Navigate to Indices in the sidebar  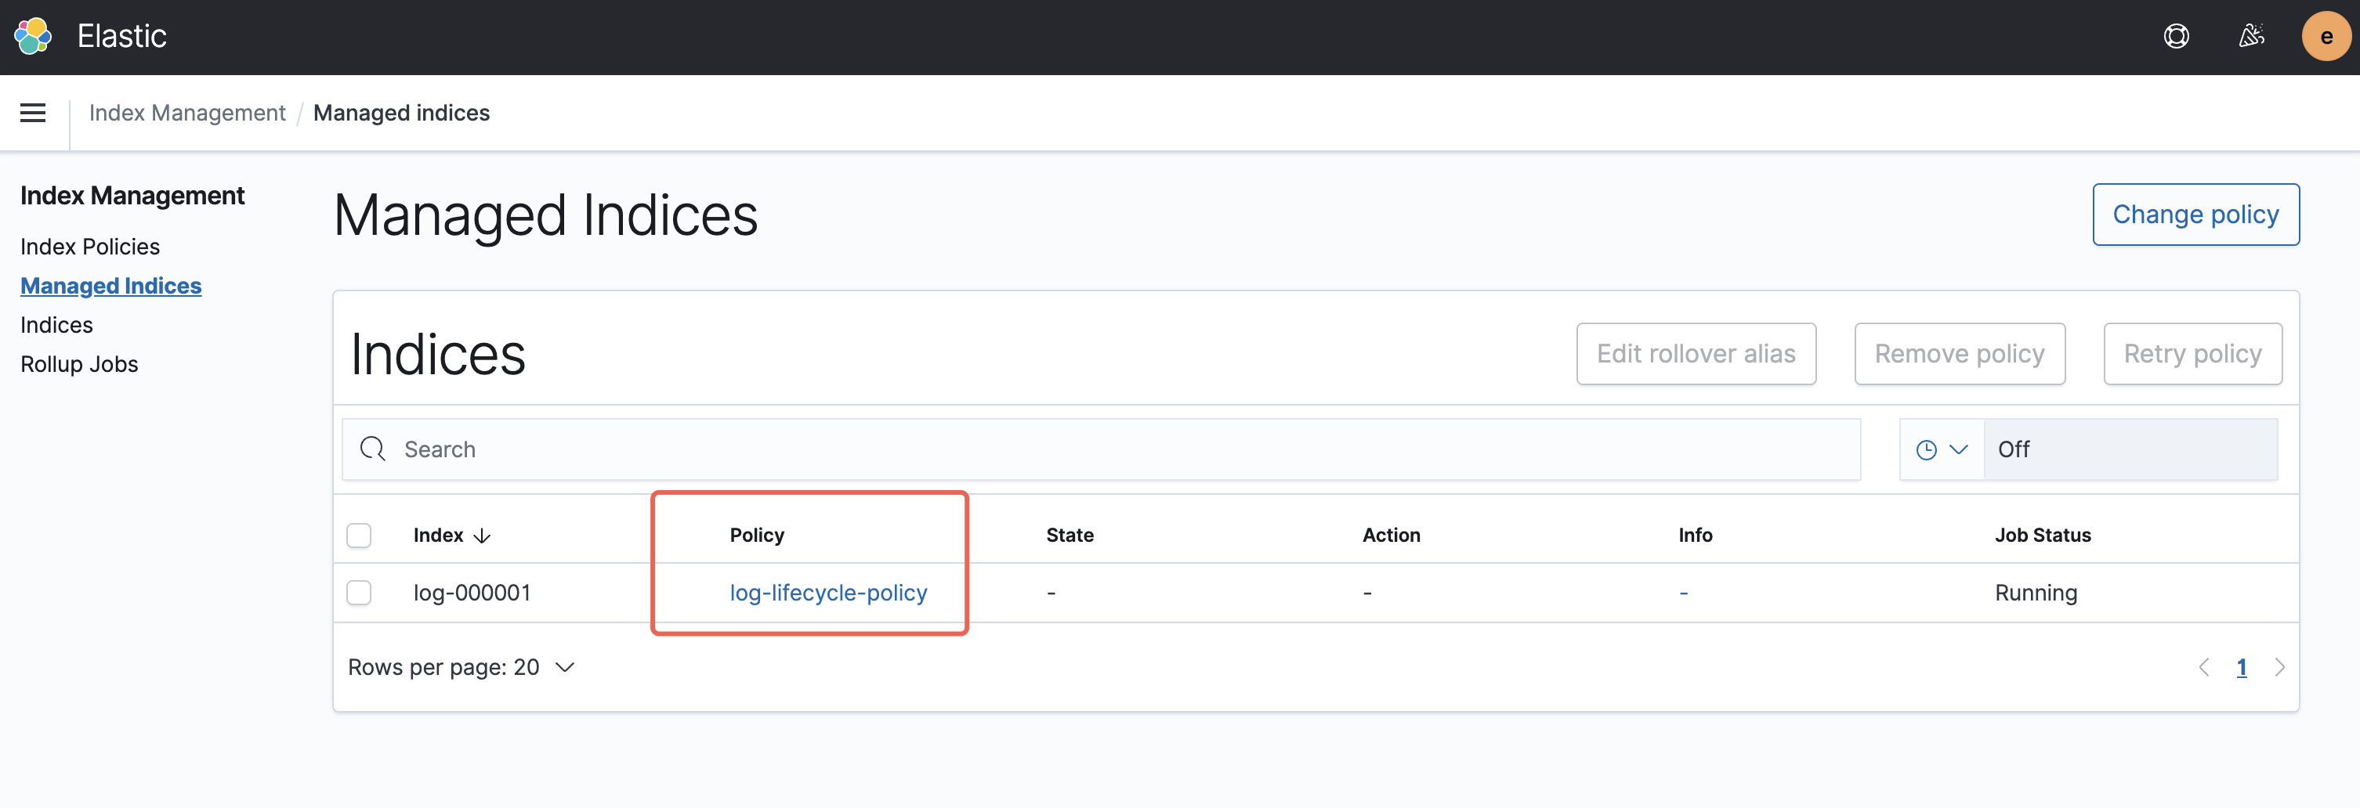click(56, 325)
